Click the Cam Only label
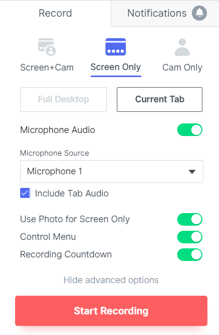Screen dimensions: 219x335 [182, 68]
